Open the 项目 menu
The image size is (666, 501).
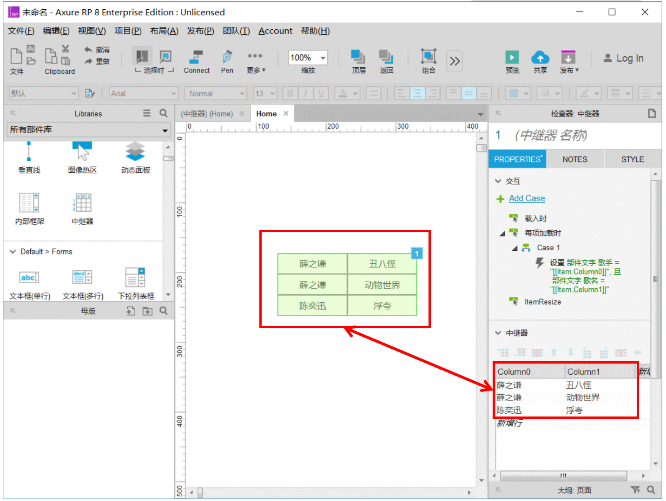[x=128, y=31]
